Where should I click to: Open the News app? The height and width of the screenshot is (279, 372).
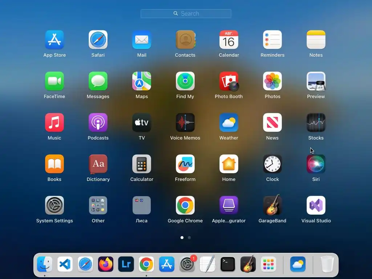[x=272, y=122]
